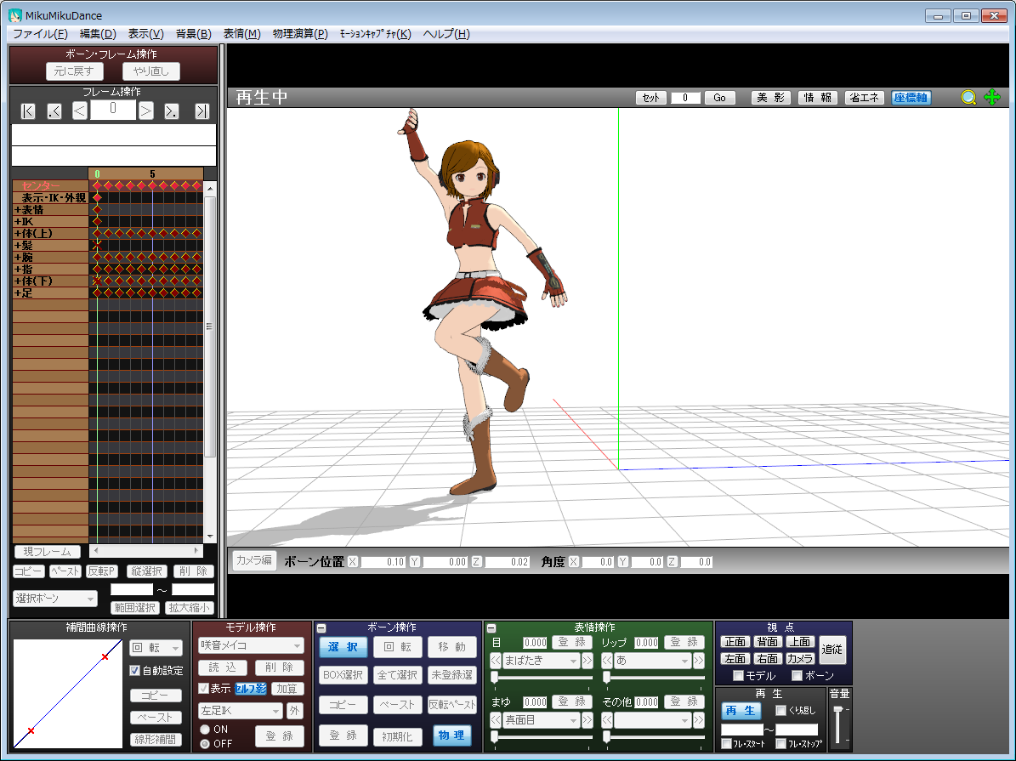This screenshot has height=761, width=1016.
Task: Check the モデル checkbox in 視点 panel
Action: click(x=736, y=676)
